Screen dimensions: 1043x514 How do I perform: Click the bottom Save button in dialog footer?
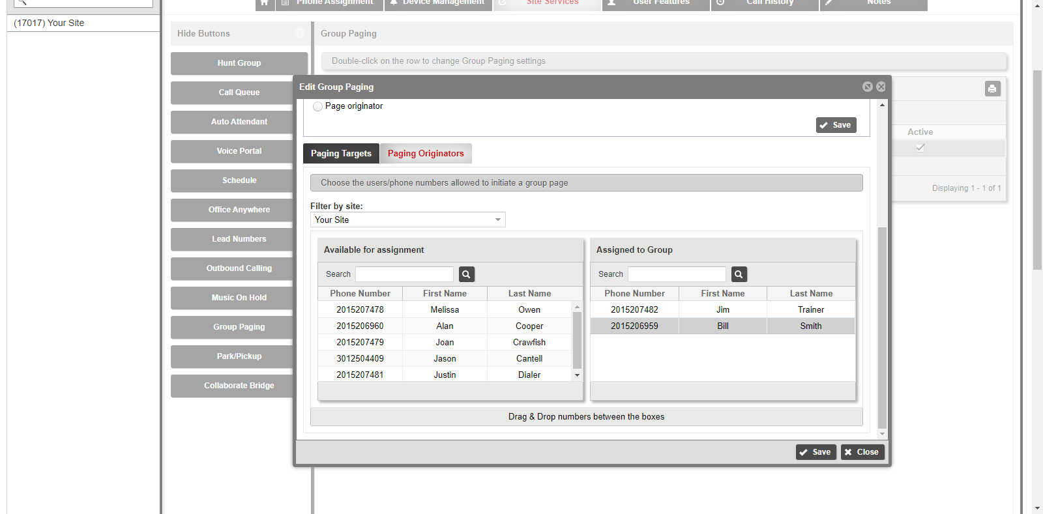[816, 452]
